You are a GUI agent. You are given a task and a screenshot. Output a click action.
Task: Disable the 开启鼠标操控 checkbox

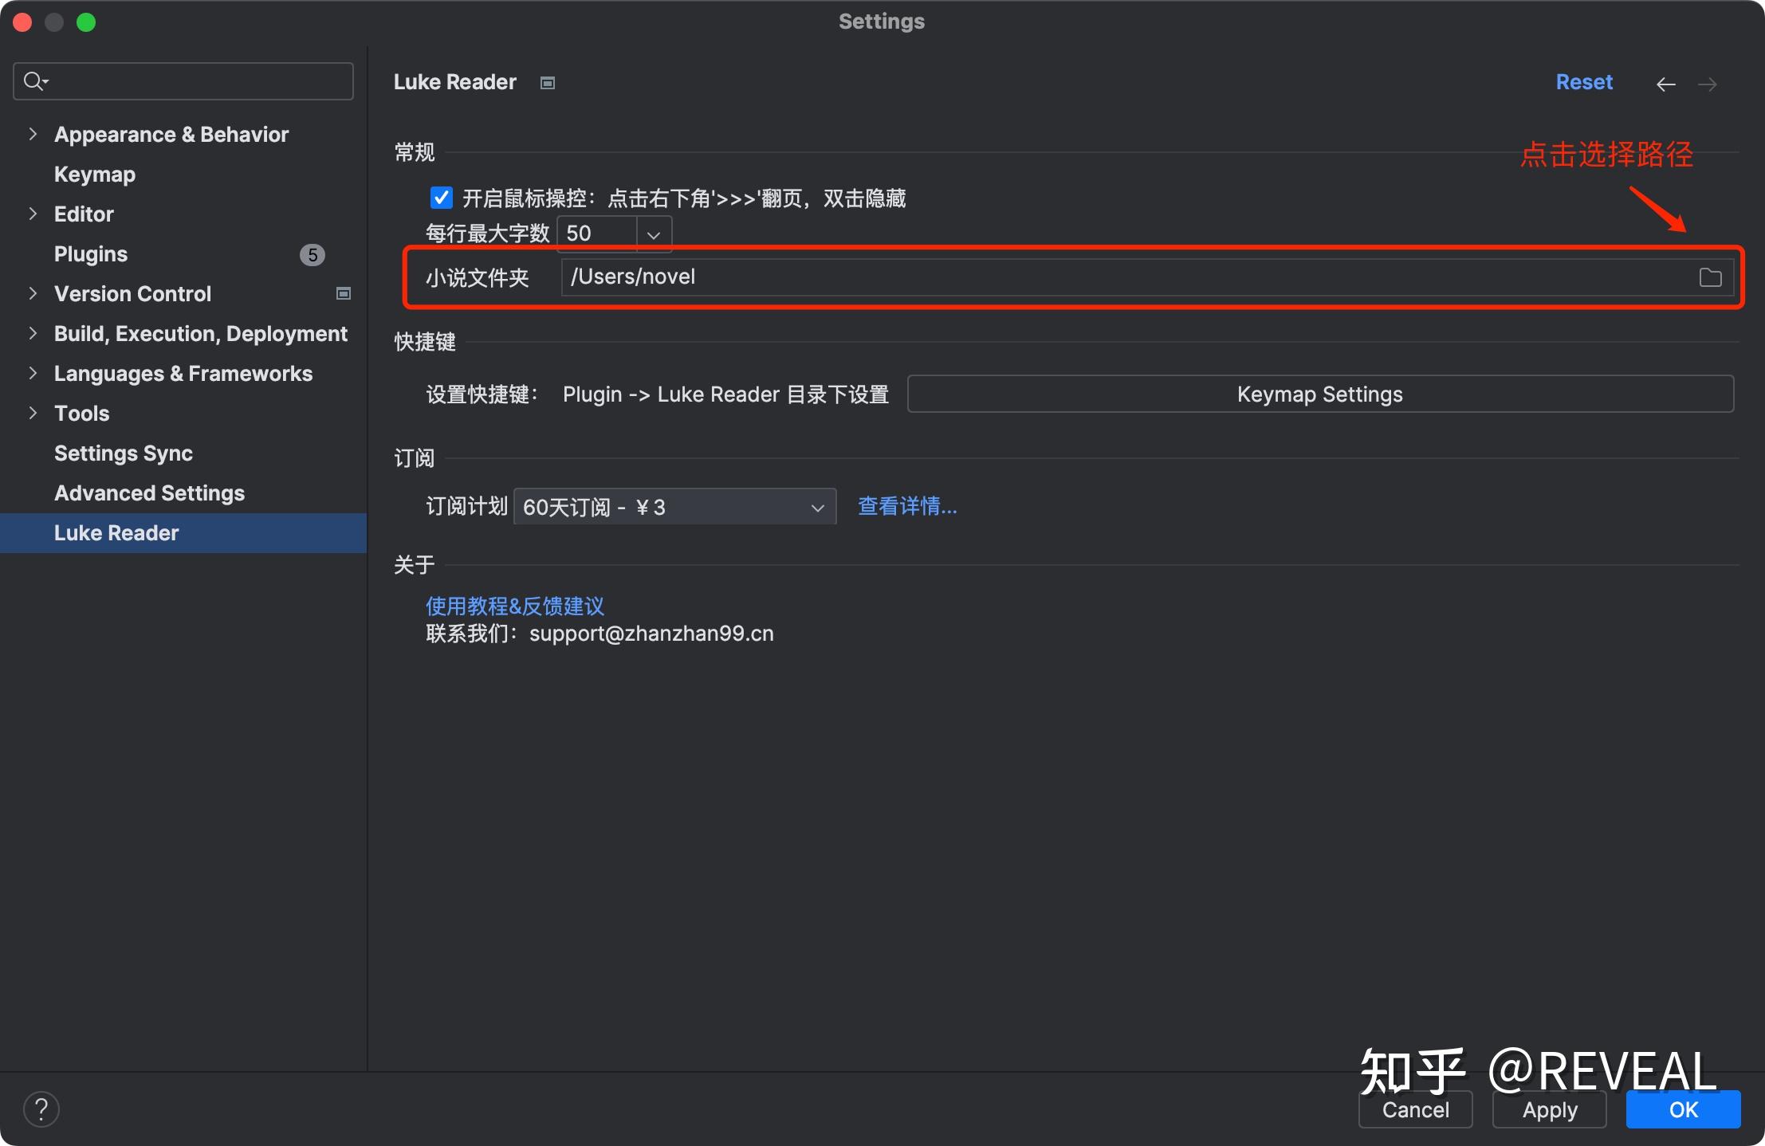click(441, 198)
